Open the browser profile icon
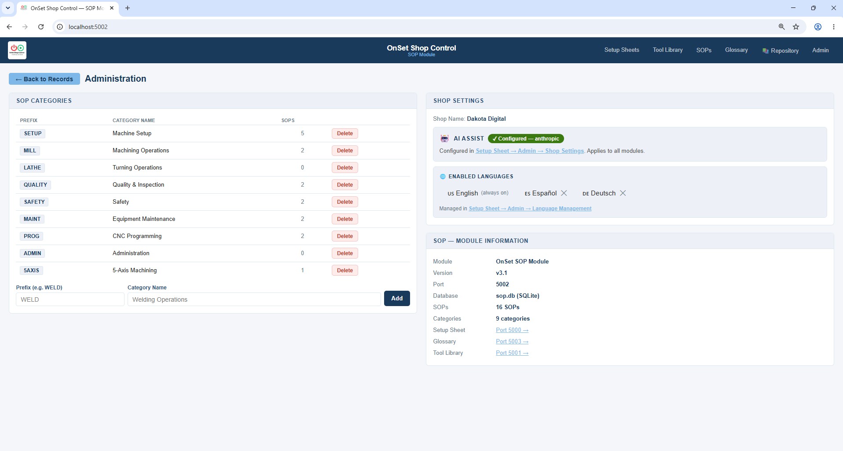 click(818, 27)
